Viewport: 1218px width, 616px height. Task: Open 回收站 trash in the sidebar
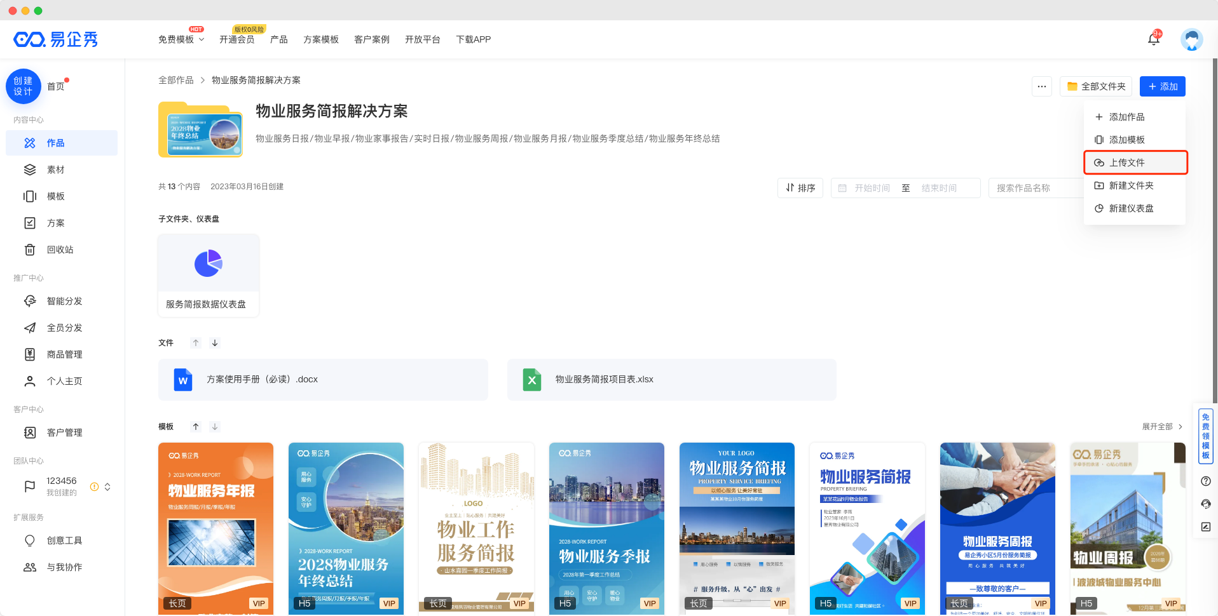pos(62,250)
